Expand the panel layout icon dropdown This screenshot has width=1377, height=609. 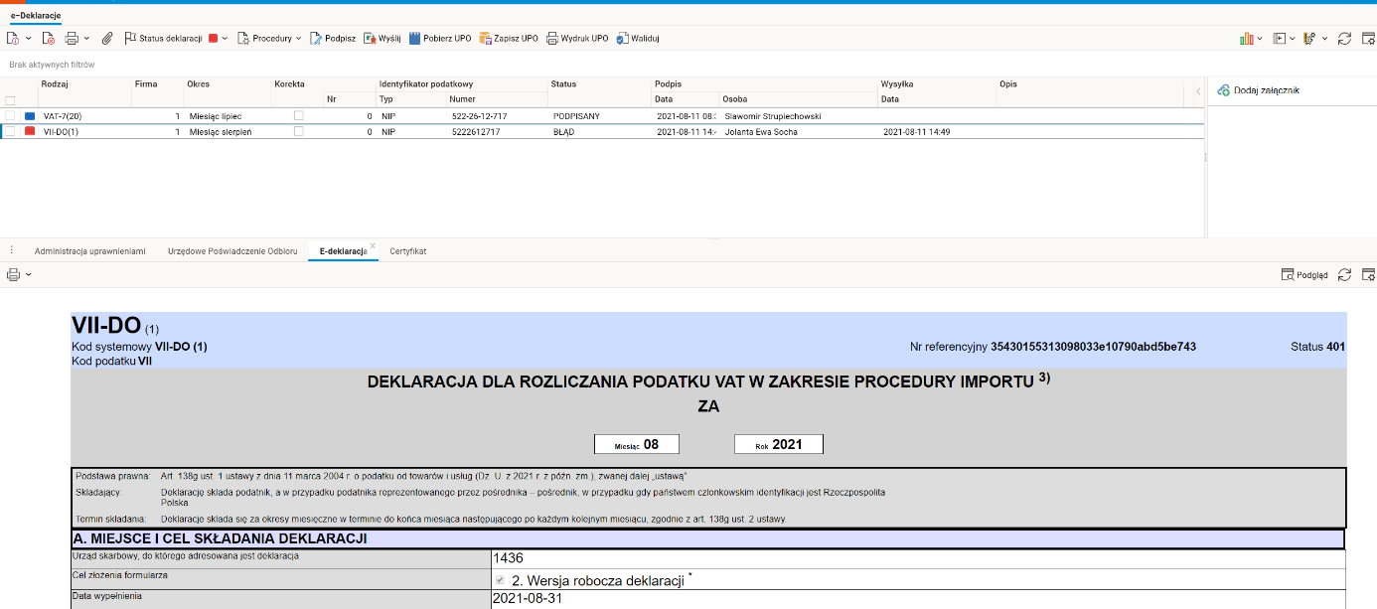(1292, 38)
